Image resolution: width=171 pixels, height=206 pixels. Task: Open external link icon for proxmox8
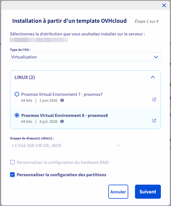154,121
